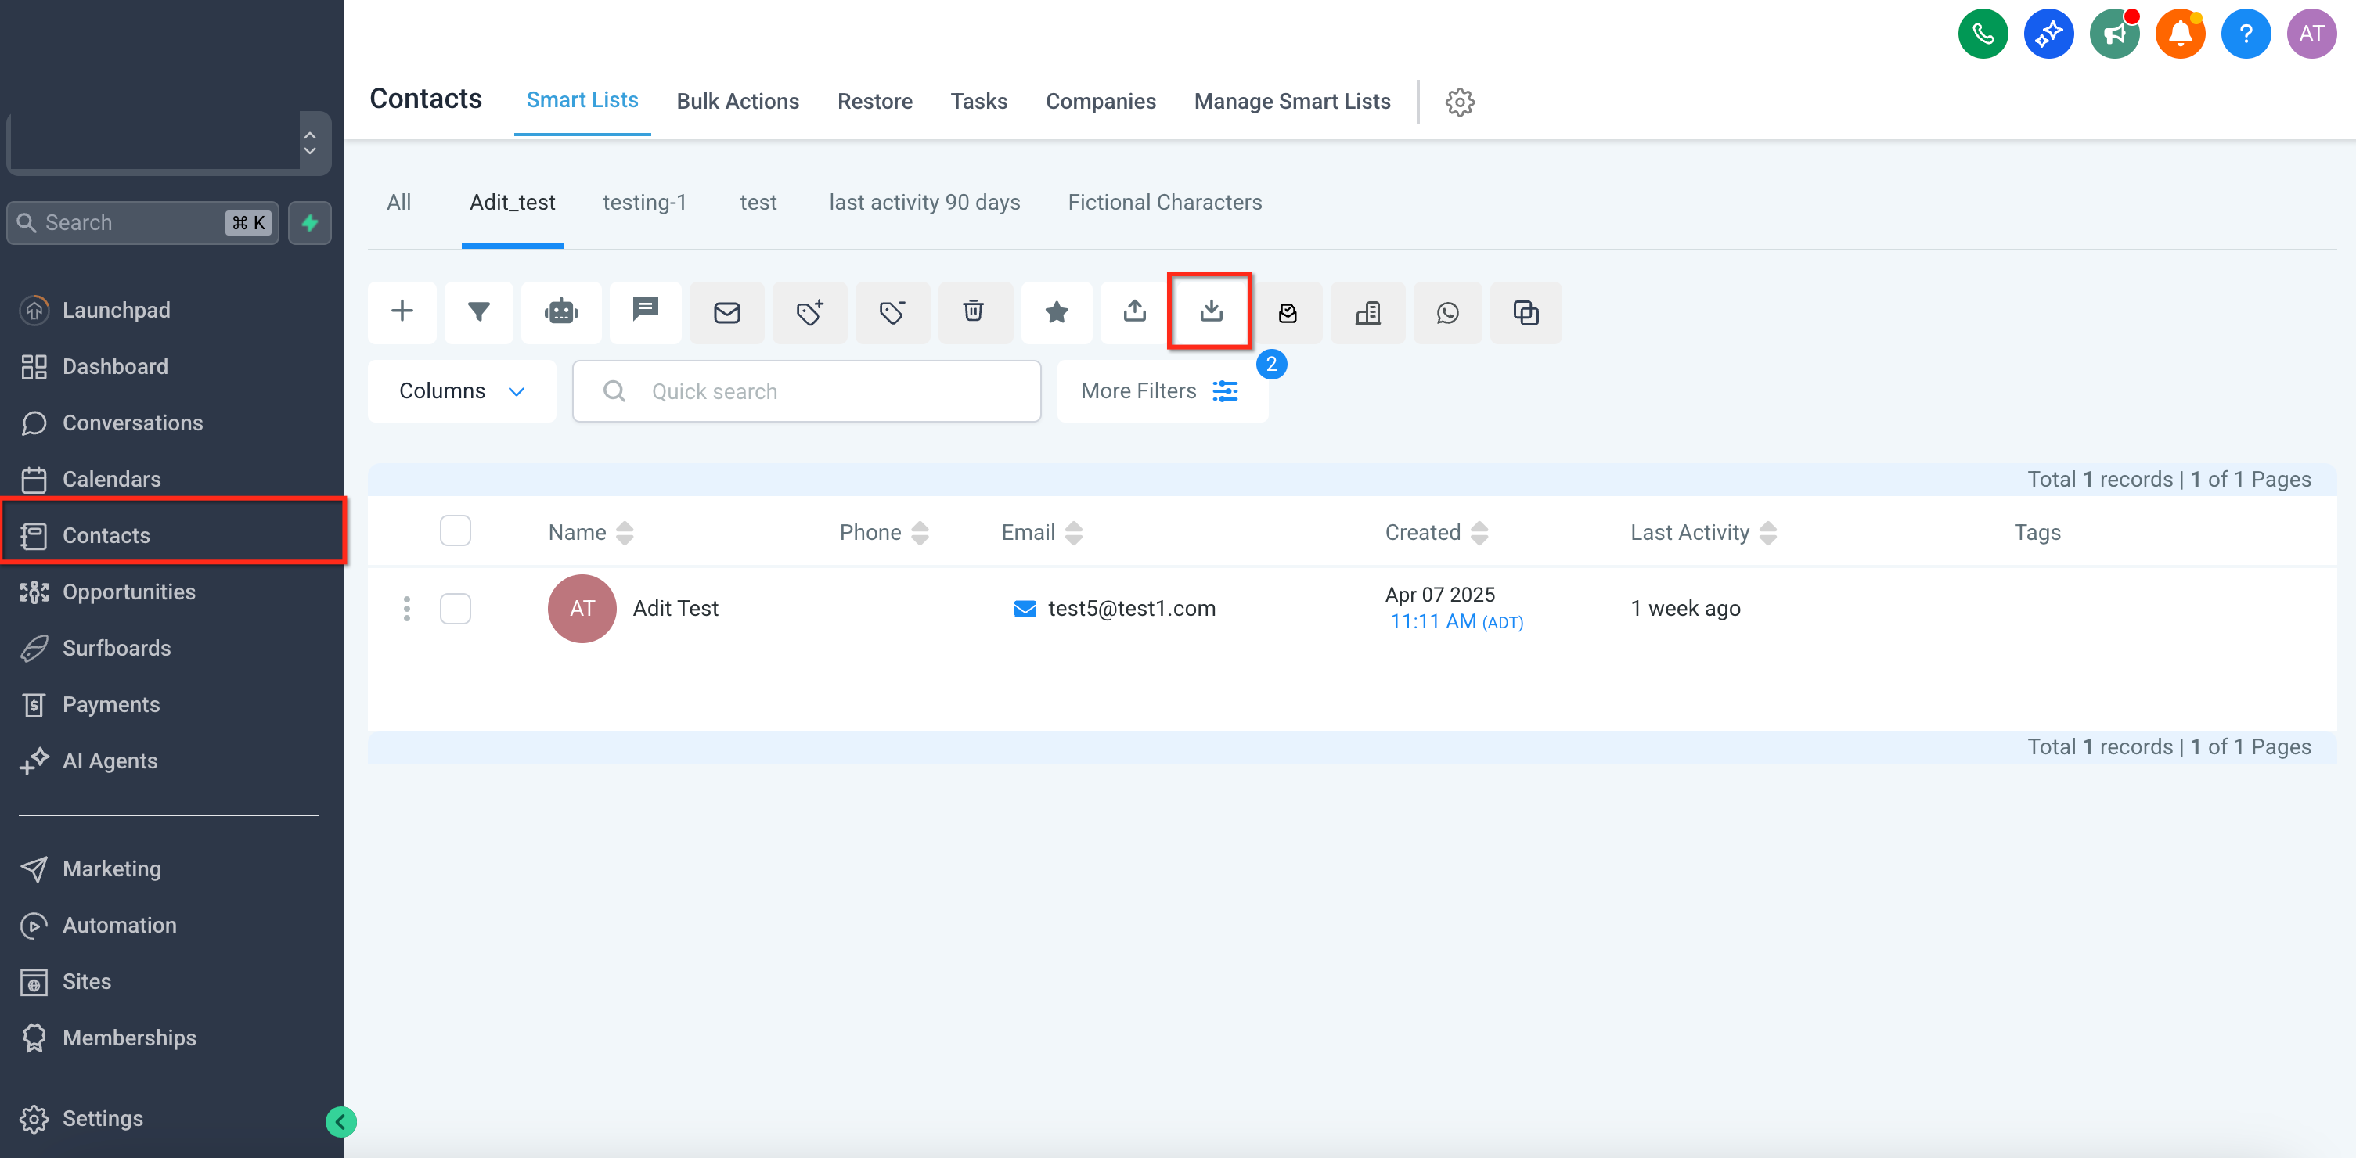Screen dimensions: 2356x1158
Task: Focus the Quick search field
Action: tap(807, 391)
